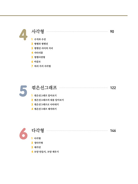Screen dimensions: 138x184
Task: Click the large pink chapter number 6
Action: coord(23,134)
